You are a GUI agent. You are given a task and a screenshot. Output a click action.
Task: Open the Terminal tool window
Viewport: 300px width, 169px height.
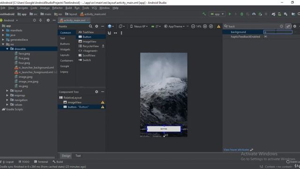[x=41, y=161]
